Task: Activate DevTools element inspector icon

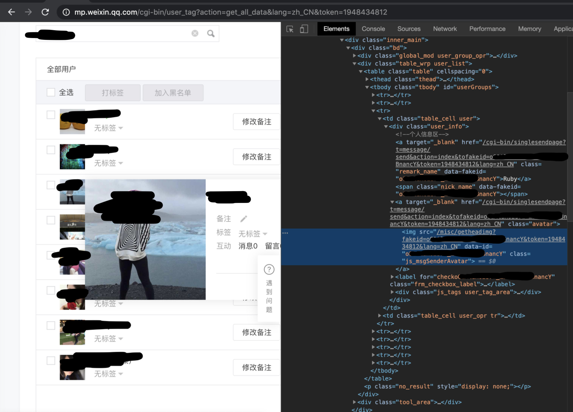Action: [290, 29]
